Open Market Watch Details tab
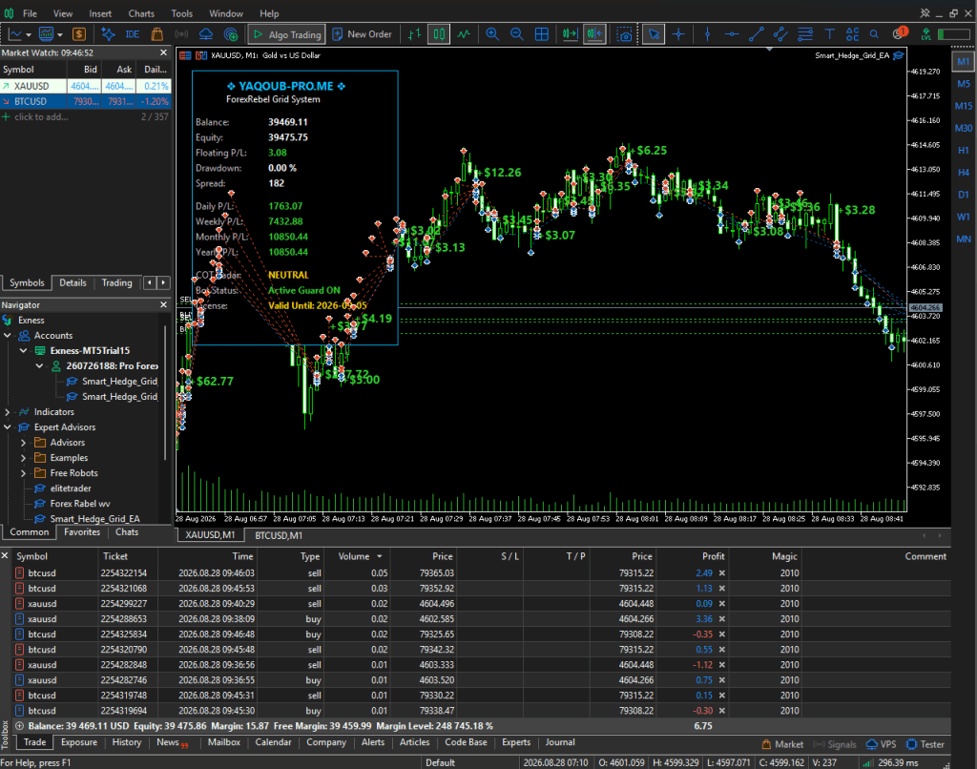Viewport: 977px width, 769px height. coord(73,282)
